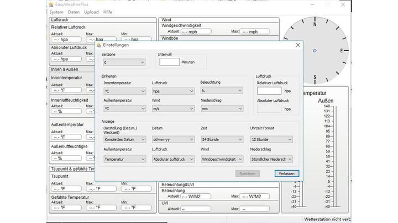This screenshot has width=398, height=223.
Task: Click the Innentemperatur Aktuell °F field
Action: click(x=66, y=90)
